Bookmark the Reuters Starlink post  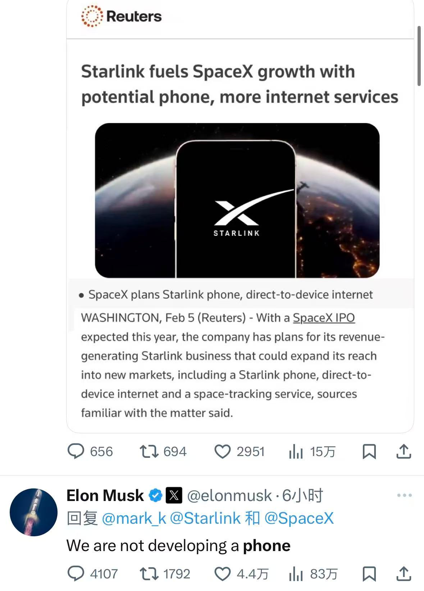pyautogui.click(x=369, y=451)
